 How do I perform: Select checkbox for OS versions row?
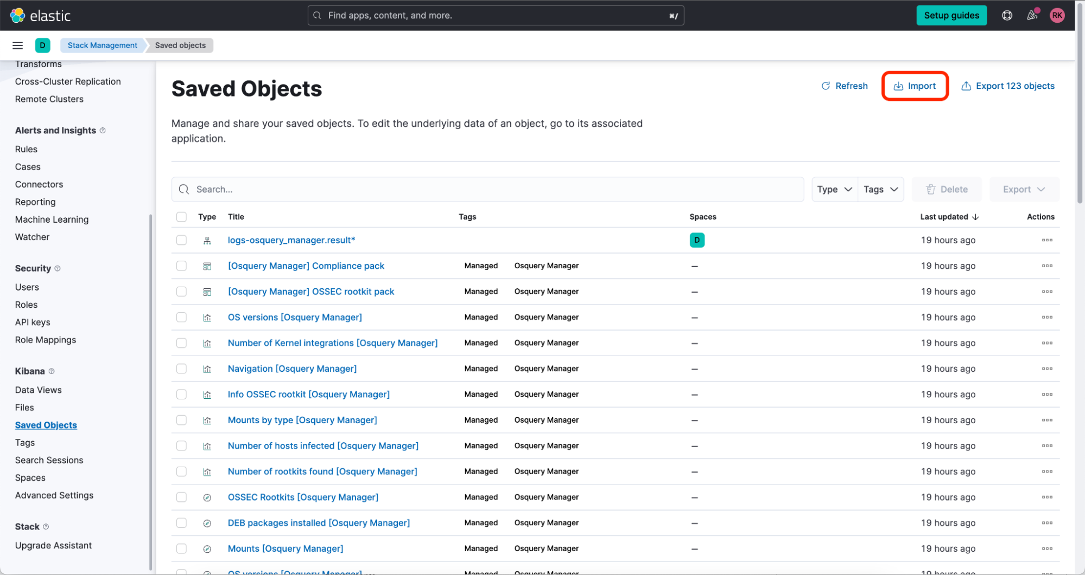pos(181,318)
